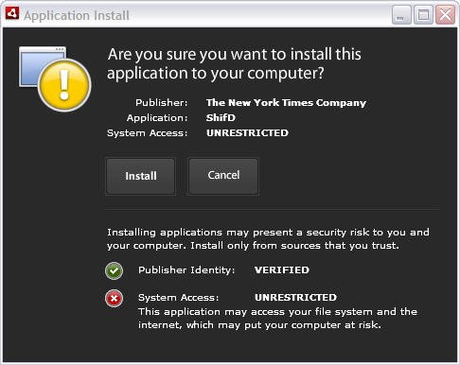
Task: Click the red unrestricted access X icon
Action: click(114, 298)
